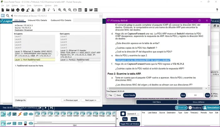Click the Edit Filters button
The width and height of the screenshot is (220, 127).
click(x=157, y=102)
